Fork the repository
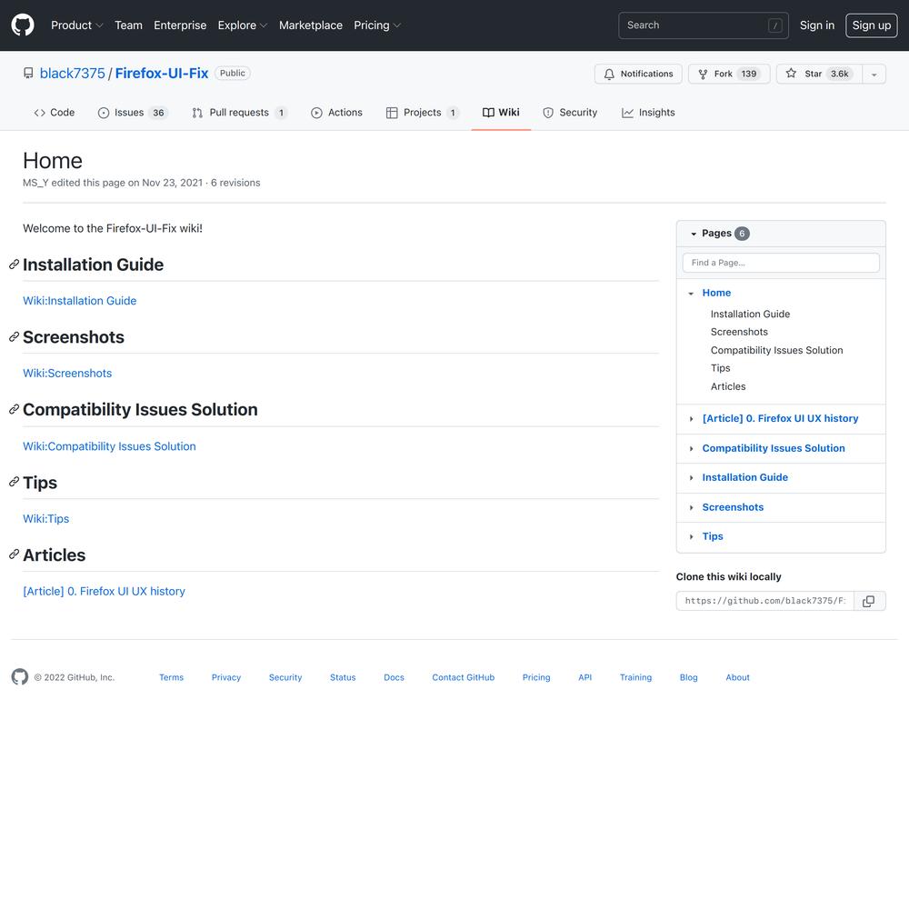The height and width of the screenshot is (909, 909). (729, 75)
